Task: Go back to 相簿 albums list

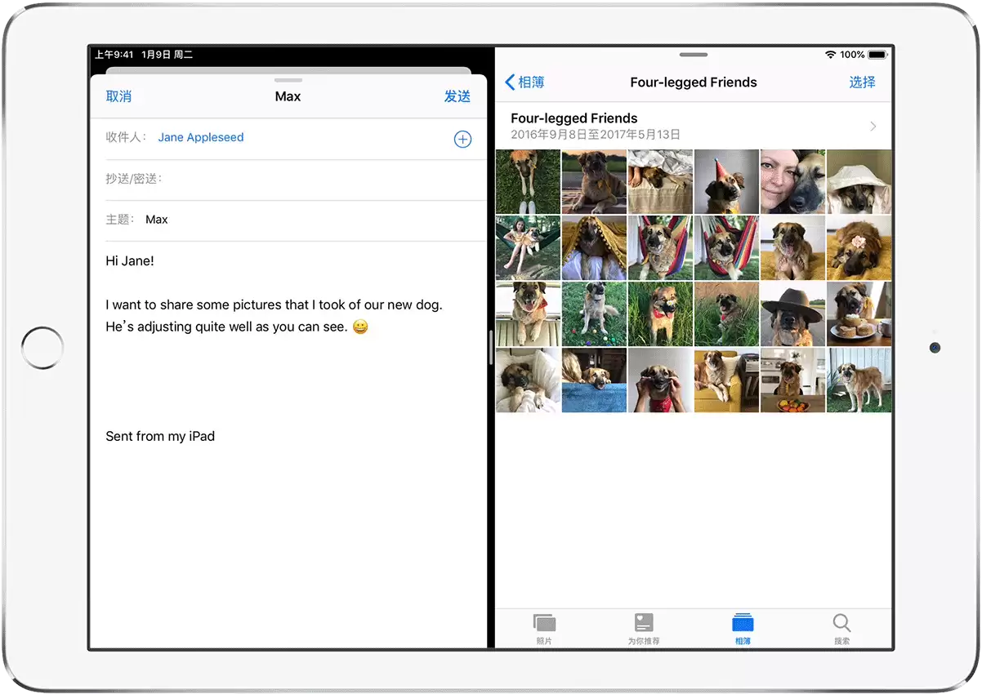Action: (x=524, y=82)
